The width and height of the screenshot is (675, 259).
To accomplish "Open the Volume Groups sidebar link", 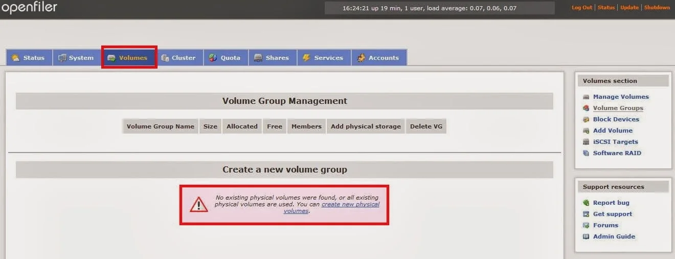I will click(x=618, y=108).
